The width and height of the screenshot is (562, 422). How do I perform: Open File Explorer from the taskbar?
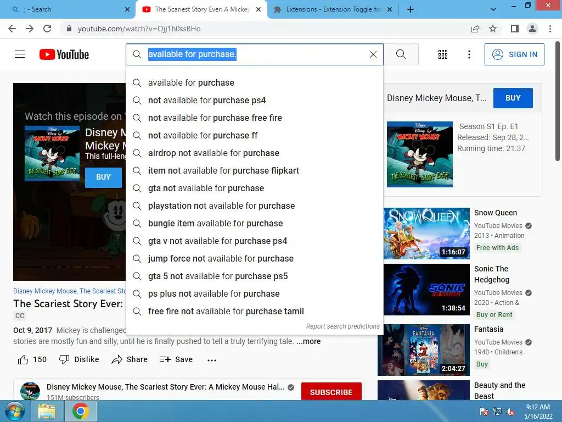click(x=47, y=411)
